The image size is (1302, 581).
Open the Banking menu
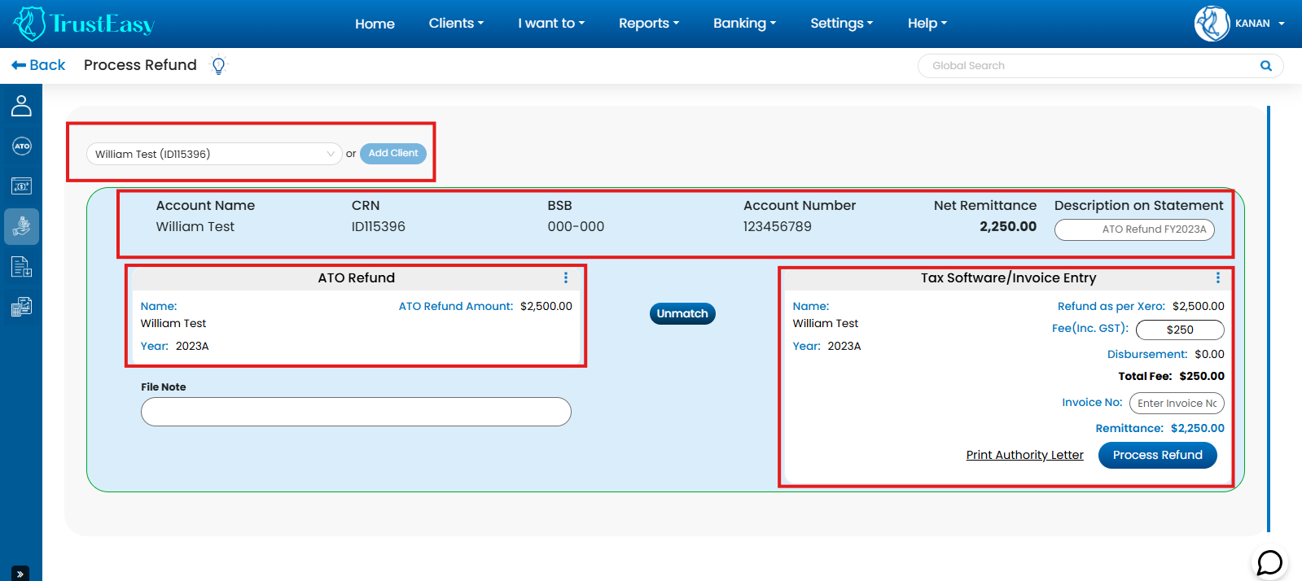coord(744,24)
